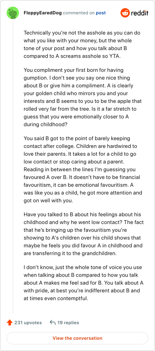Click the "commented on" text in the header

pos(79,13)
